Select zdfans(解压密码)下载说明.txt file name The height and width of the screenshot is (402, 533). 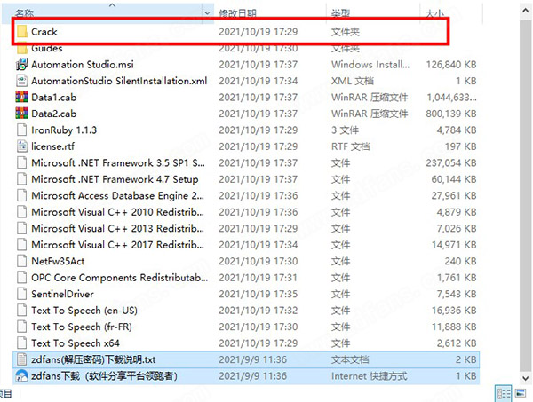[93, 359]
